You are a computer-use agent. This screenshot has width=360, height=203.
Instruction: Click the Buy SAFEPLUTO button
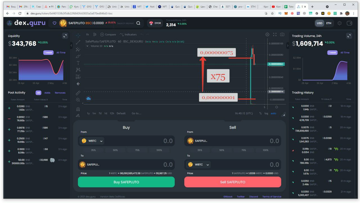[126, 182]
